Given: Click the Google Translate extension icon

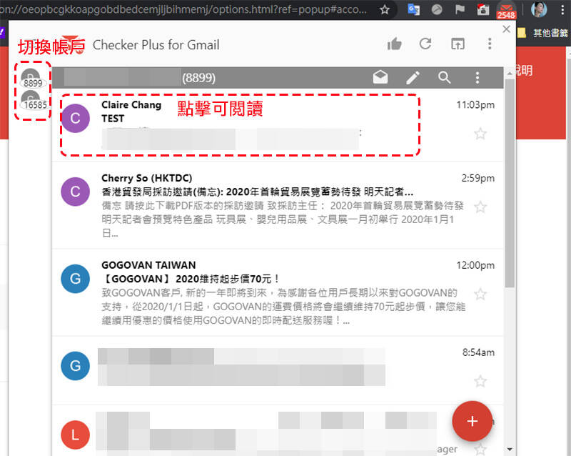Looking at the screenshot, I should coord(413,9).
